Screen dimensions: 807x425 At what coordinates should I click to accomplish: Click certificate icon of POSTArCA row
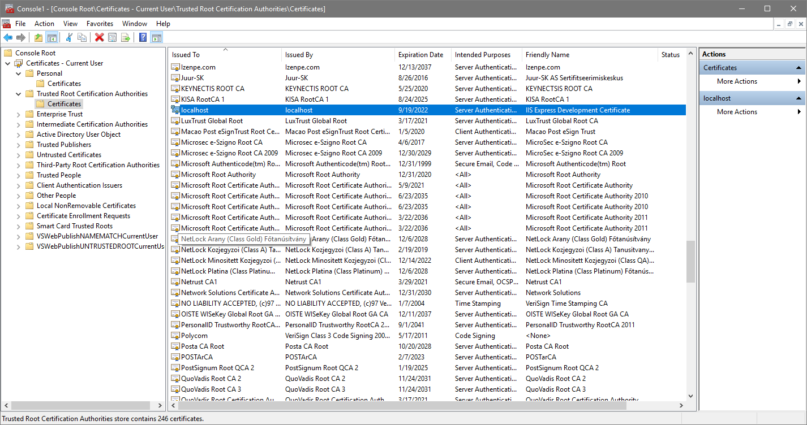(x=175, y=357)
